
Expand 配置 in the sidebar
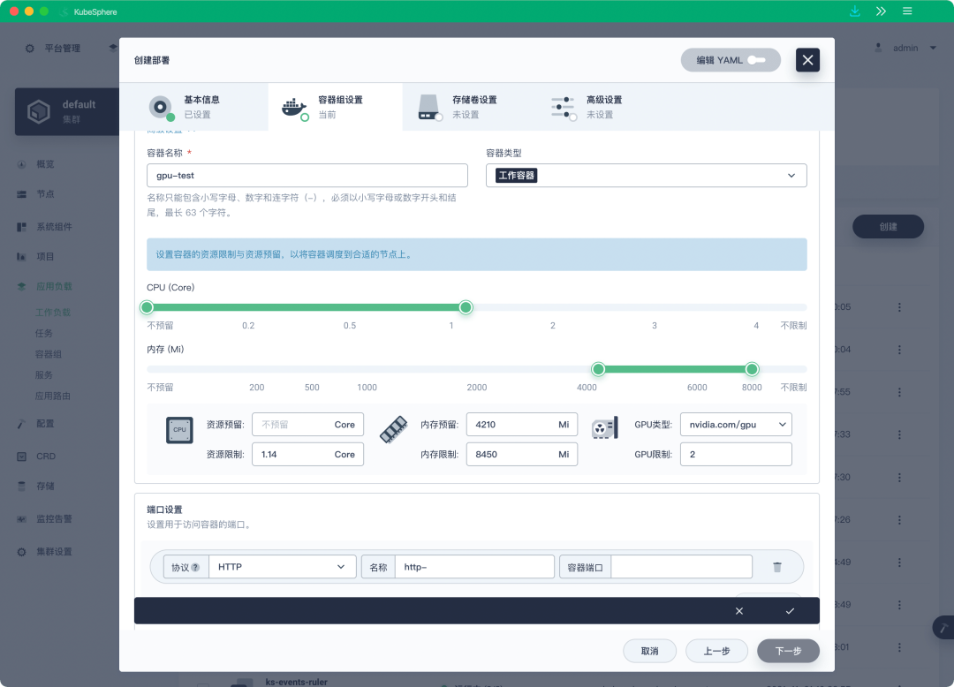coord(36,424)
